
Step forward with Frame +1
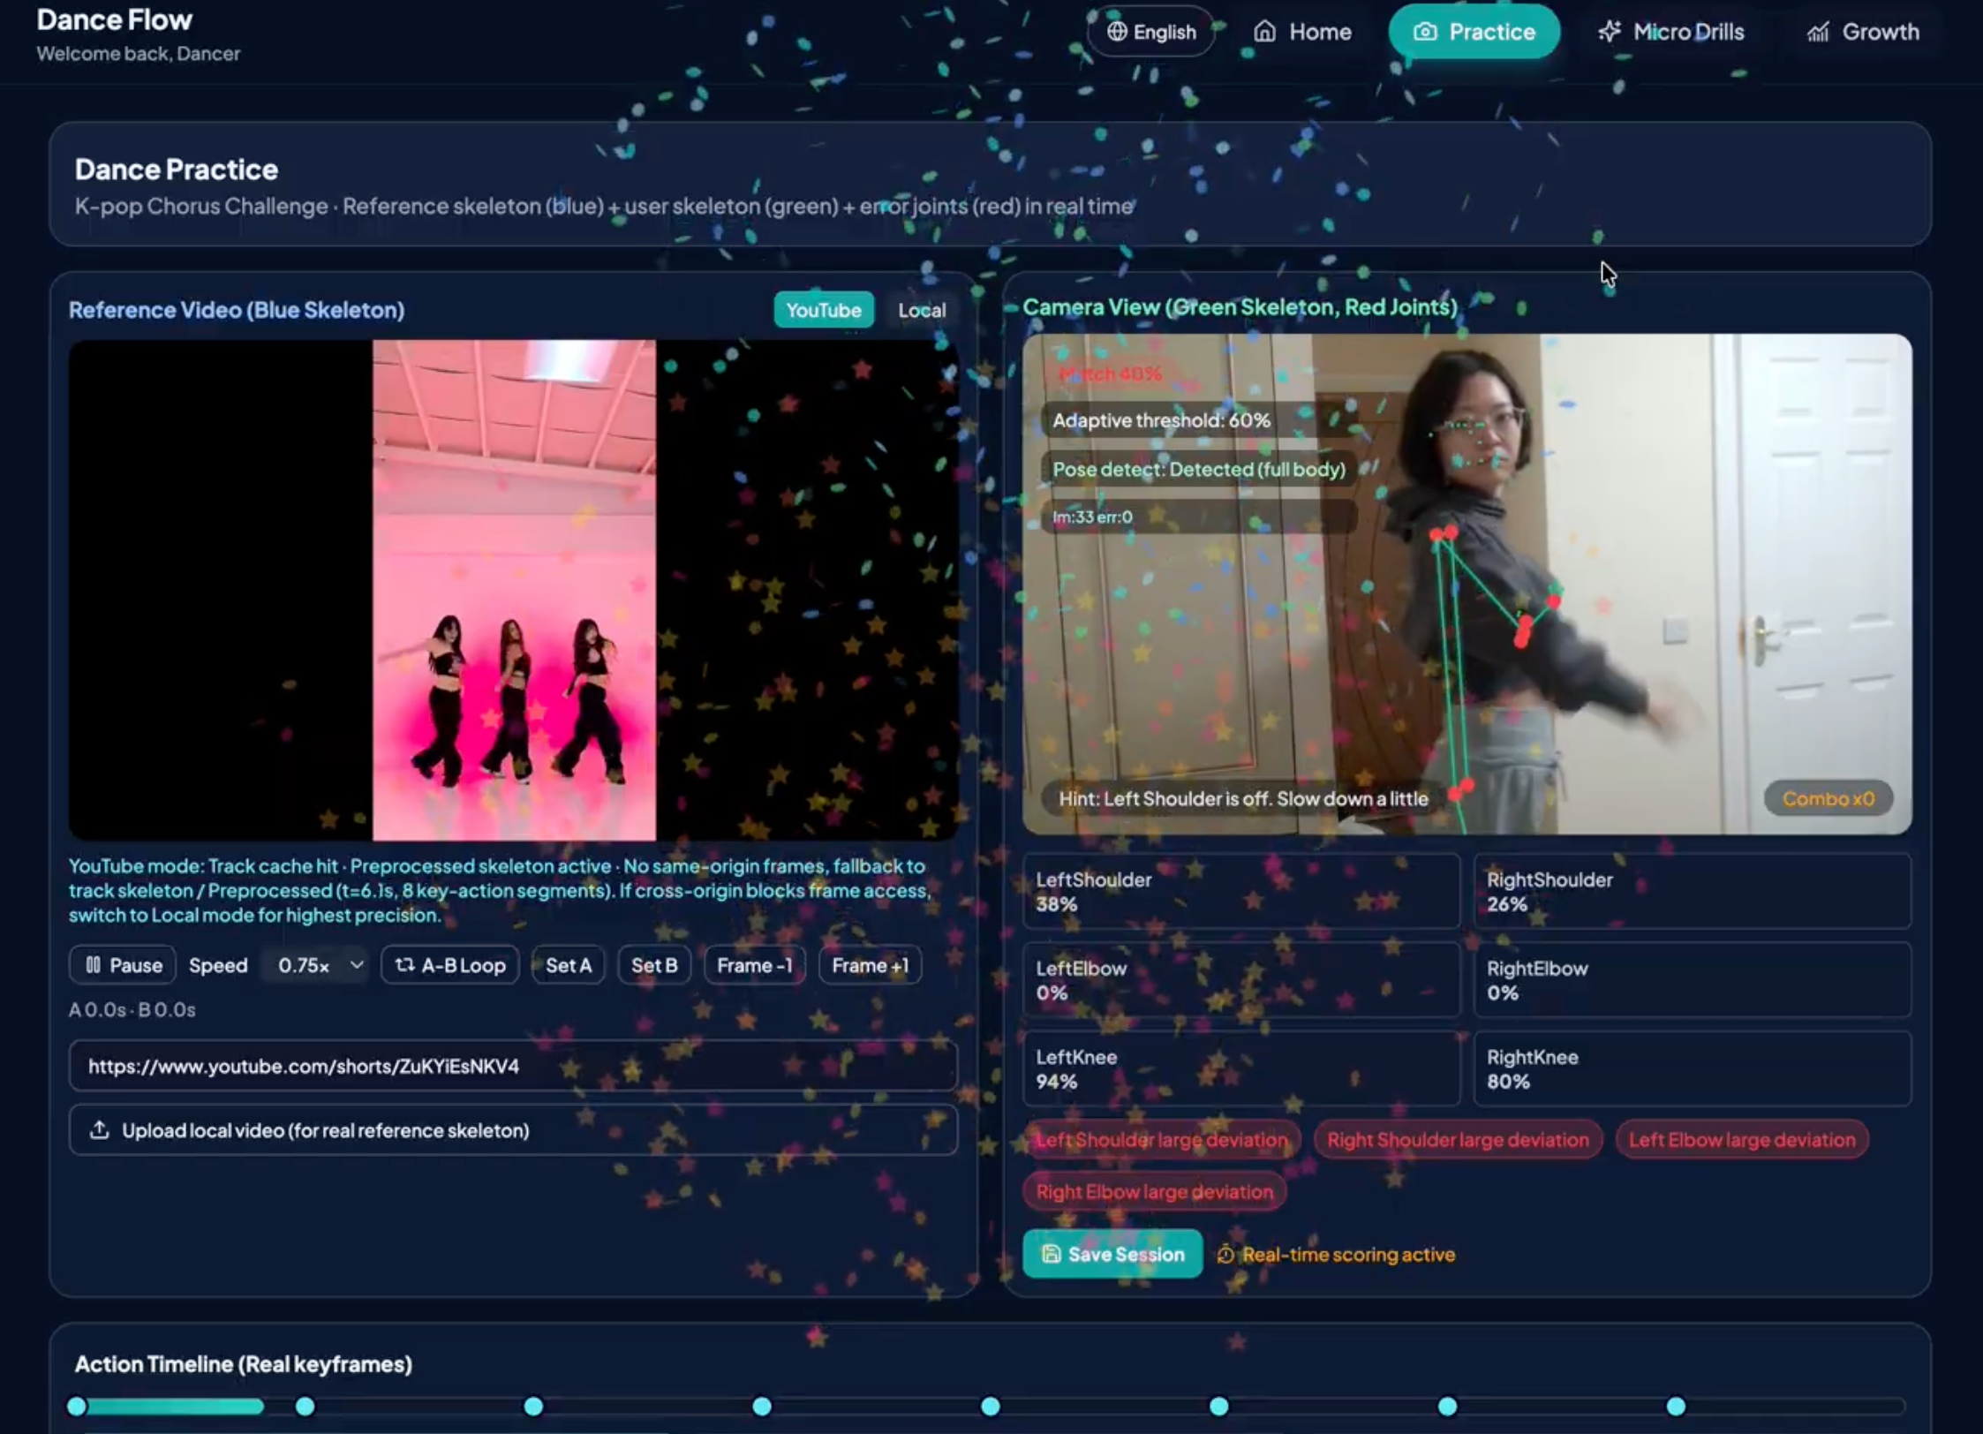coord(870,965)
